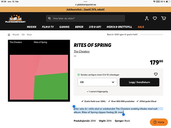This screenshot has width=171, height=128.
Task: Toggle favorite heart for Rites of Spring
Action: point(156,74)
